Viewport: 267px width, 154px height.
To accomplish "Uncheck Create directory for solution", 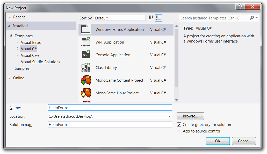I will point(179,124).
